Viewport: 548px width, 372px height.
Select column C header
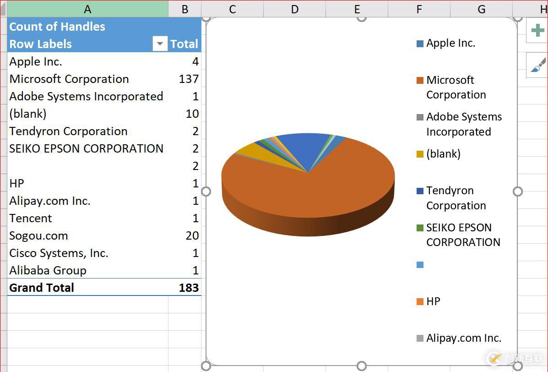click(233, 9)
